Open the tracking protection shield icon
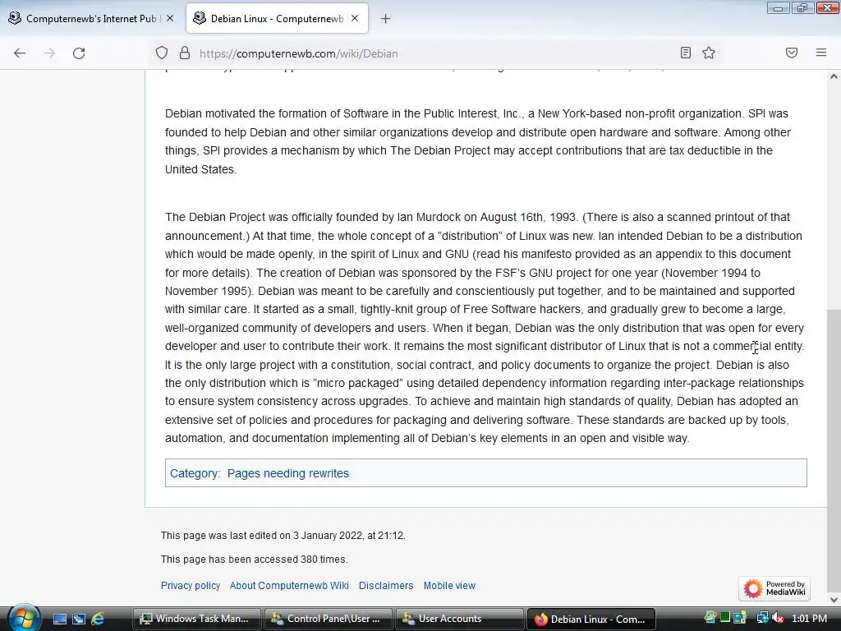This screenshot has width=841, height=631. tap(162, 53)
